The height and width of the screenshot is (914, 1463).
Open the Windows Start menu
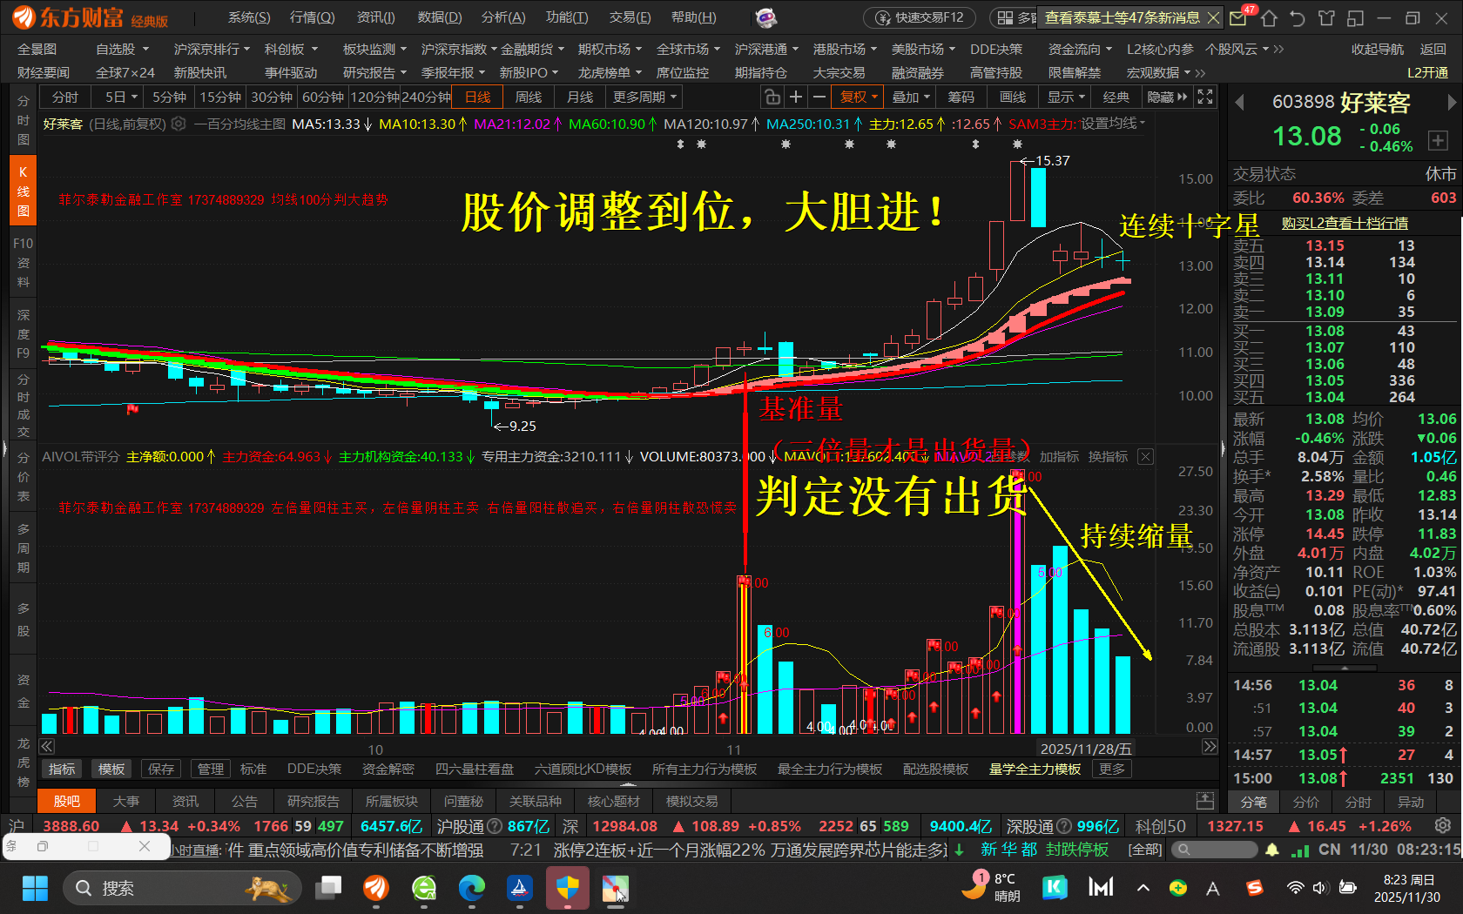pyautogui.click(x=35, y=888)
